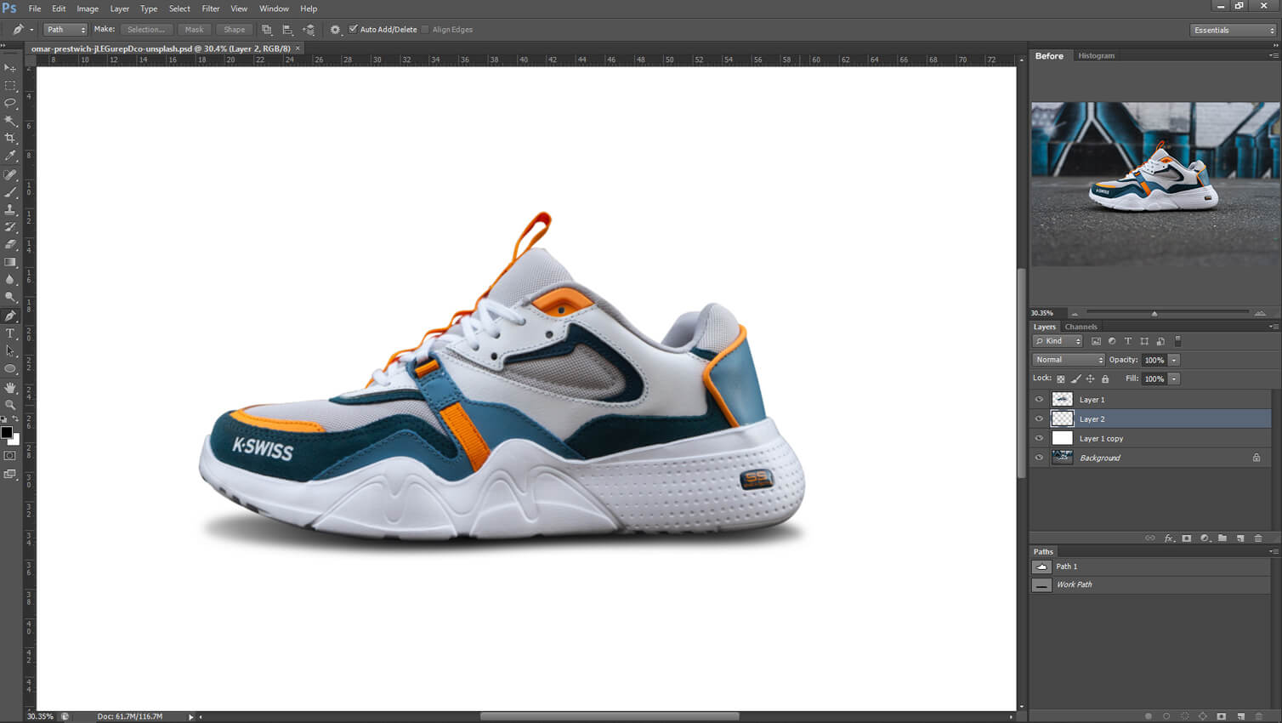Image resolution: width=1282 pixels, height=723 pixels.
Task: Select the Brush tool
Action: 10,192
